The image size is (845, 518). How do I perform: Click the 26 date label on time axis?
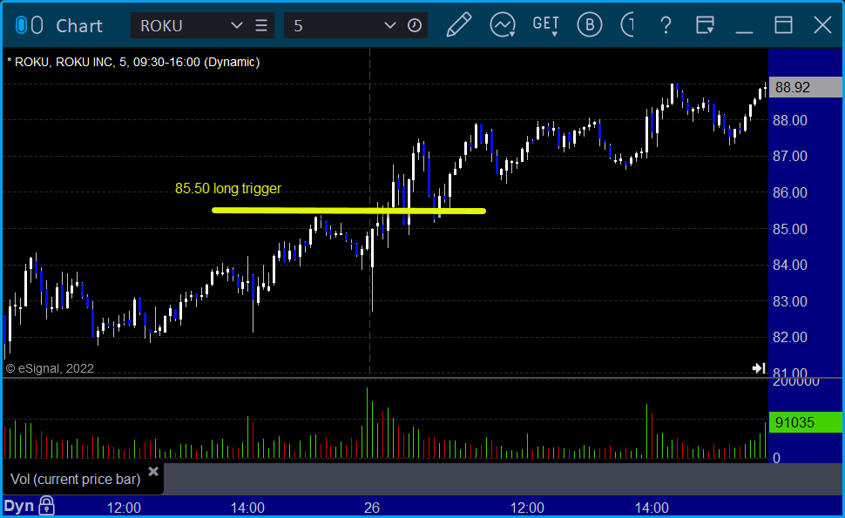pyautogui.click(x=372, y=508)
